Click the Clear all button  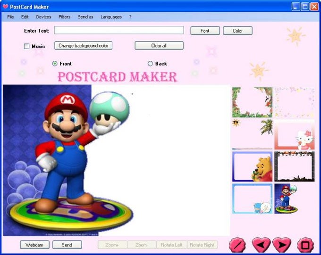click(159, 46)
